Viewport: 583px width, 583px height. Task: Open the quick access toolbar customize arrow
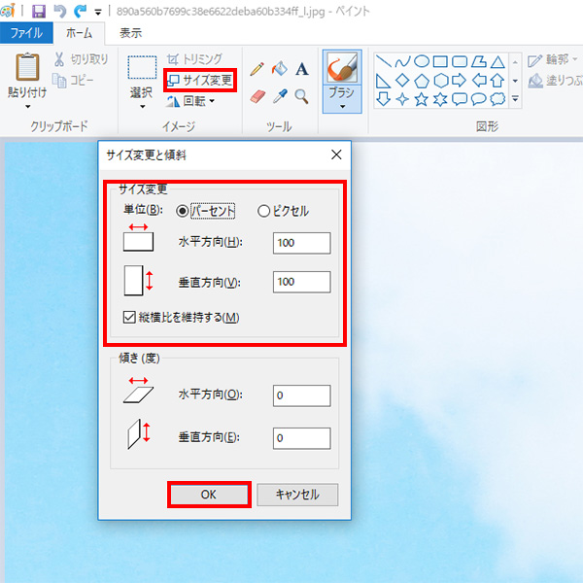pos(98,13)
